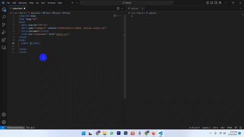Open the Go menu
Screen dimensions: 244x137
pyautogui.click(x=37, y=3)
